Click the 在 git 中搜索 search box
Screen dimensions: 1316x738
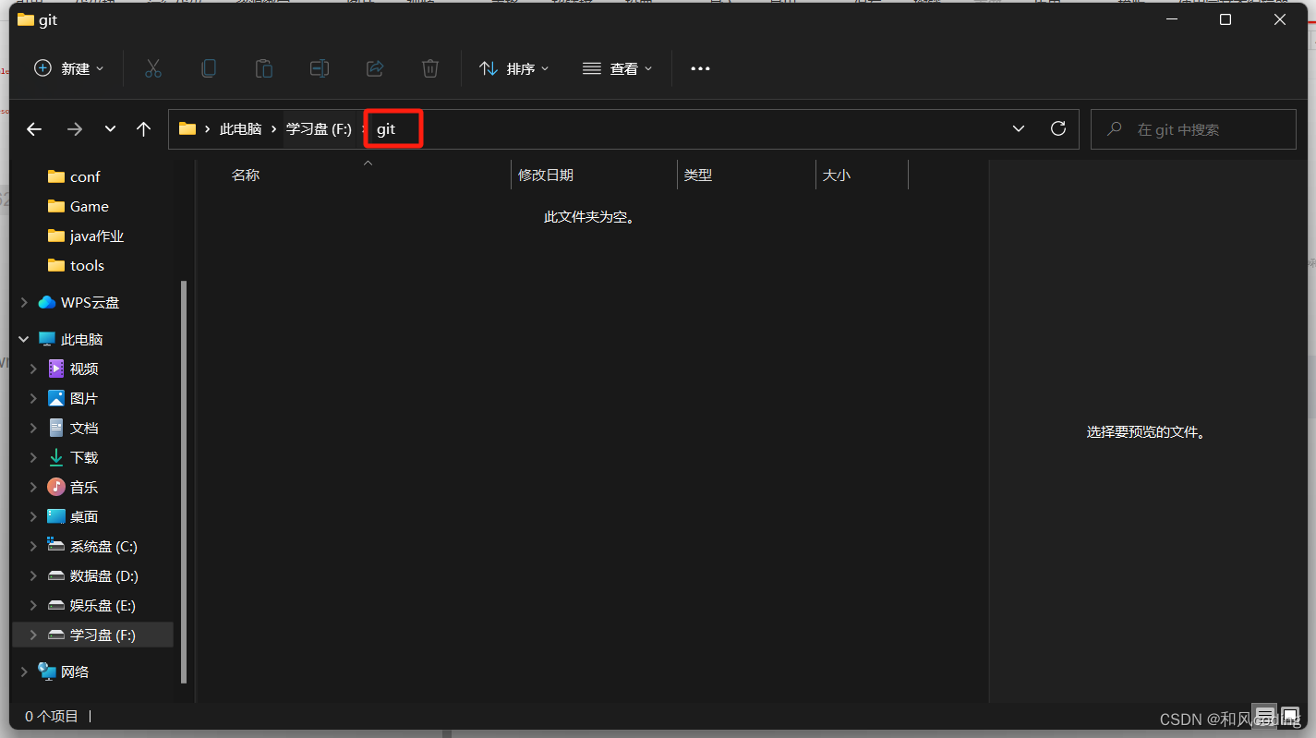(x=1193, y=129)
